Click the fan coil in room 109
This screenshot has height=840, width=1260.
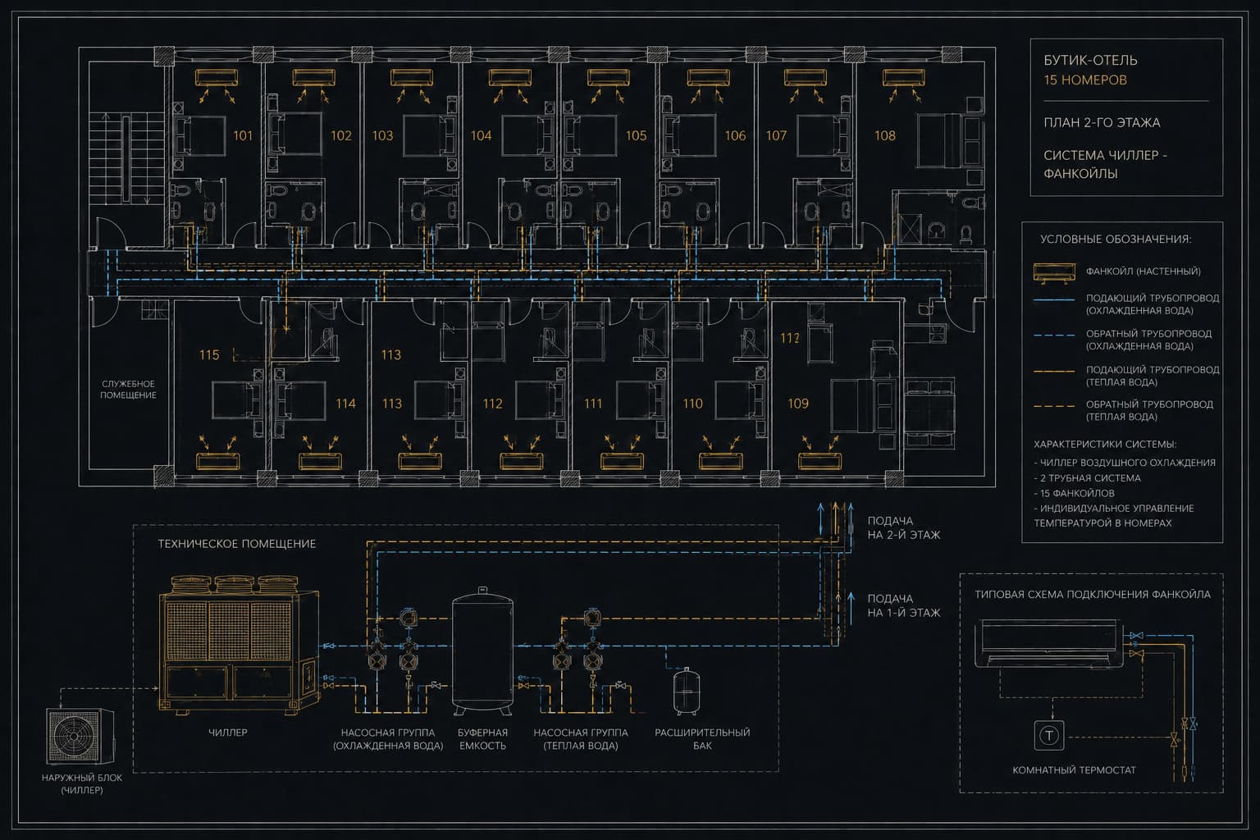click(819, 460)
